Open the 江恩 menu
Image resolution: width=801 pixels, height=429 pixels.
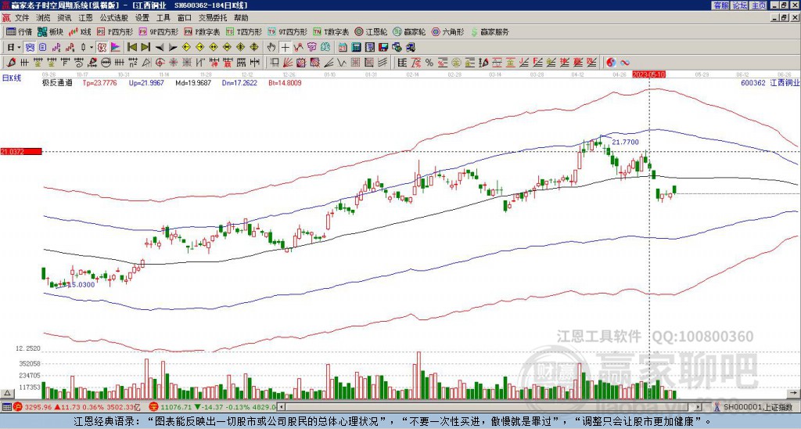click(86, 18)
